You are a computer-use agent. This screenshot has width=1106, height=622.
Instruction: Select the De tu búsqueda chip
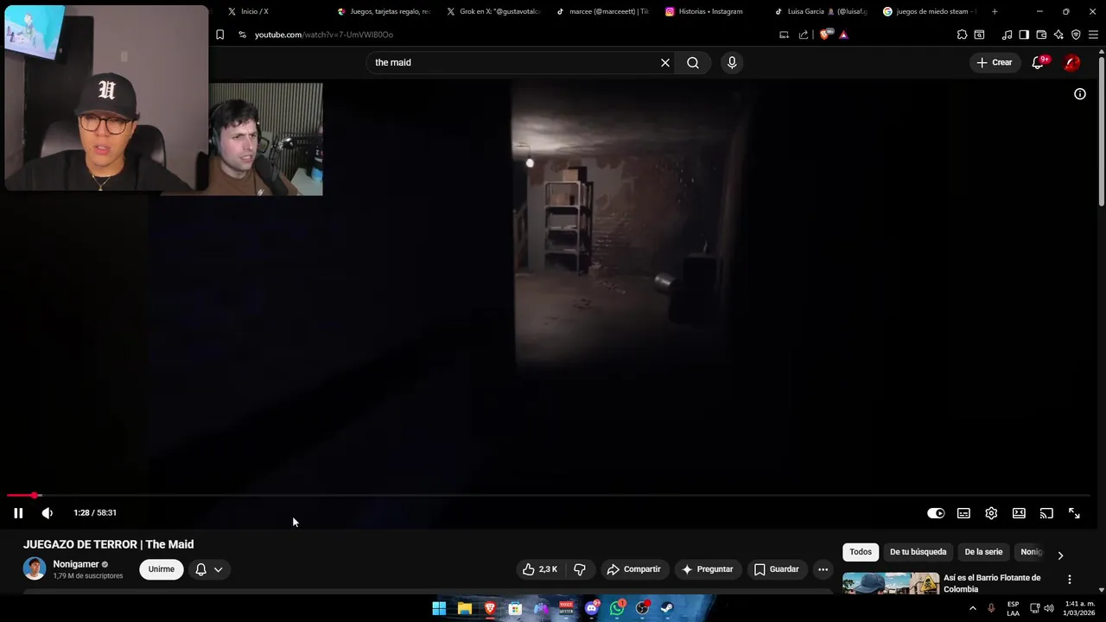[918, 552]
